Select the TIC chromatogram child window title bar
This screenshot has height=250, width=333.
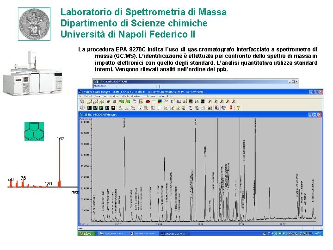tap(201, 114)
